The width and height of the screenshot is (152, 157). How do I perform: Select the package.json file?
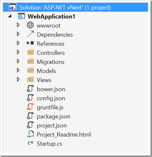coord(53,117)
